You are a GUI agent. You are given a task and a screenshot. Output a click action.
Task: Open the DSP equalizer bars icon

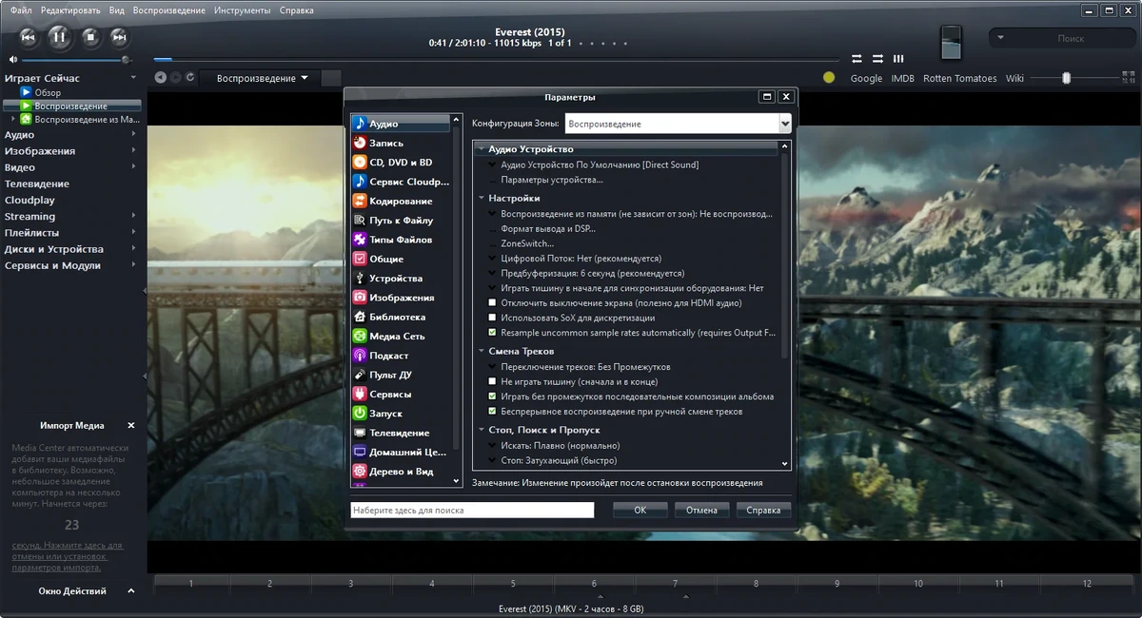[898, 59]
